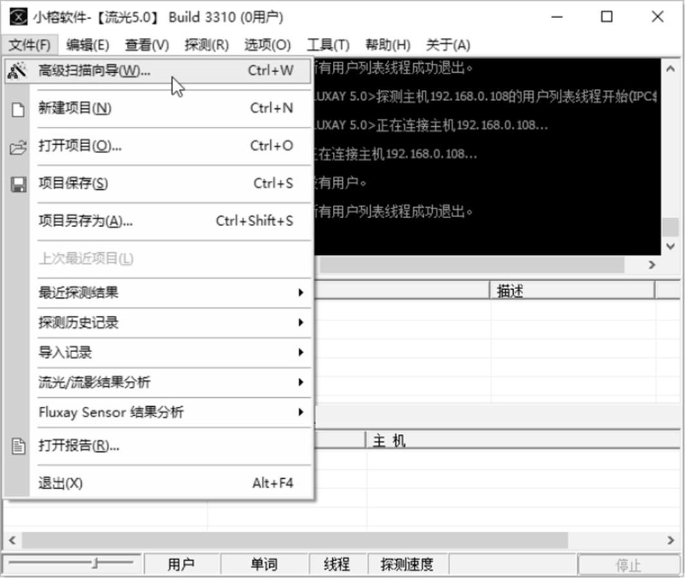The width and height of the screenshot is (685, 578).
Task: Click the 描述 column header
Action: [572, 290]
